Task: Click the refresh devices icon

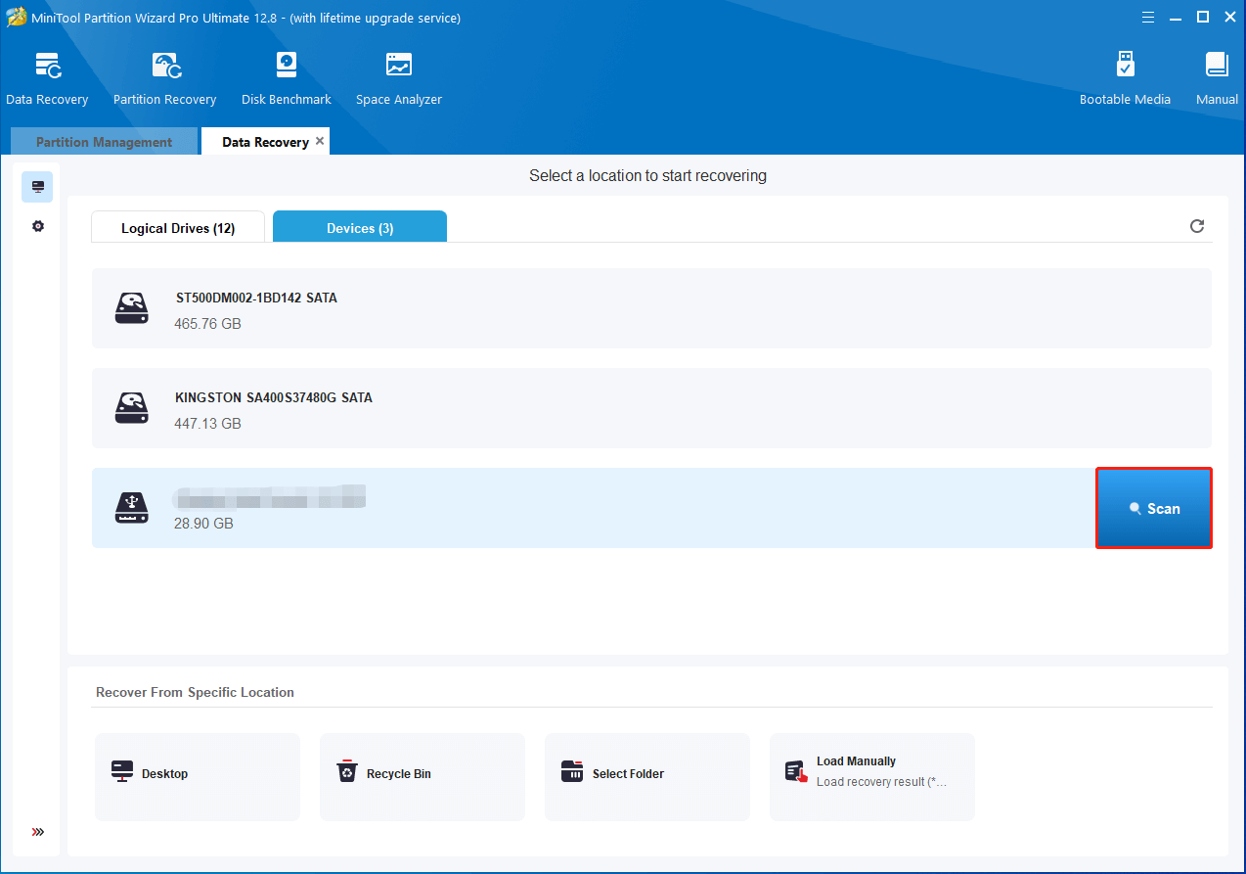Action: tap(1196, 226)
